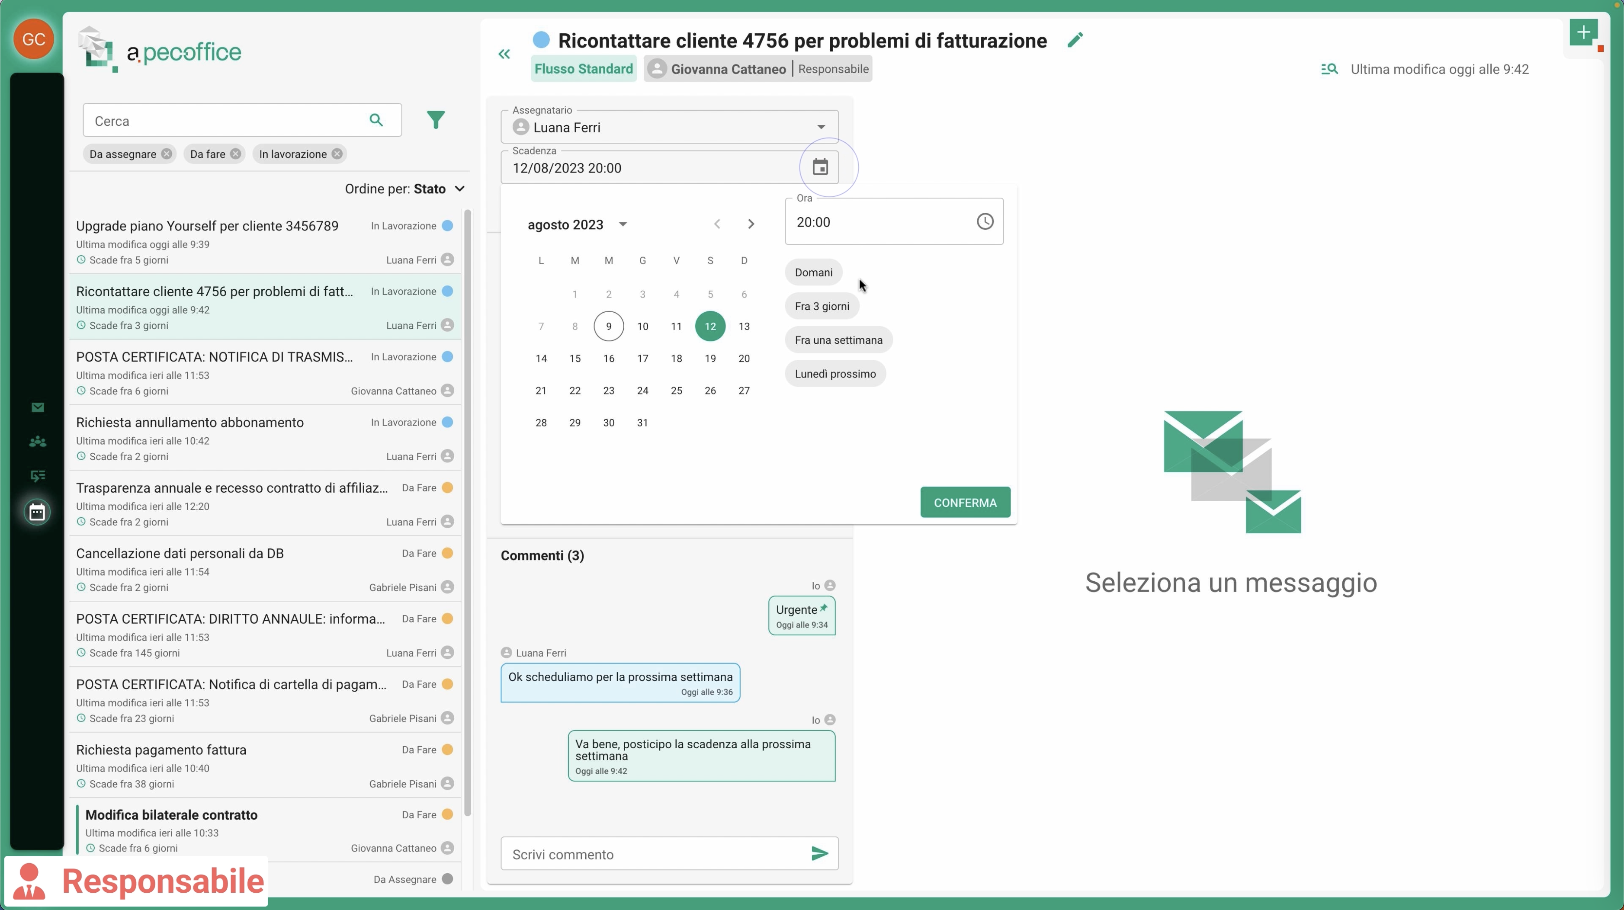Open 'POSTA CERTIFICATA: Notifica di cartella' task
1624x910 pixels.
point(265,701)
